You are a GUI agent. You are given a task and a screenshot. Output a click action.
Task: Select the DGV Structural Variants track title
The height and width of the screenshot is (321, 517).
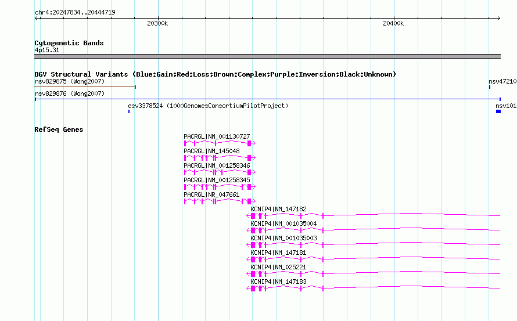click(x=216, y=74)
